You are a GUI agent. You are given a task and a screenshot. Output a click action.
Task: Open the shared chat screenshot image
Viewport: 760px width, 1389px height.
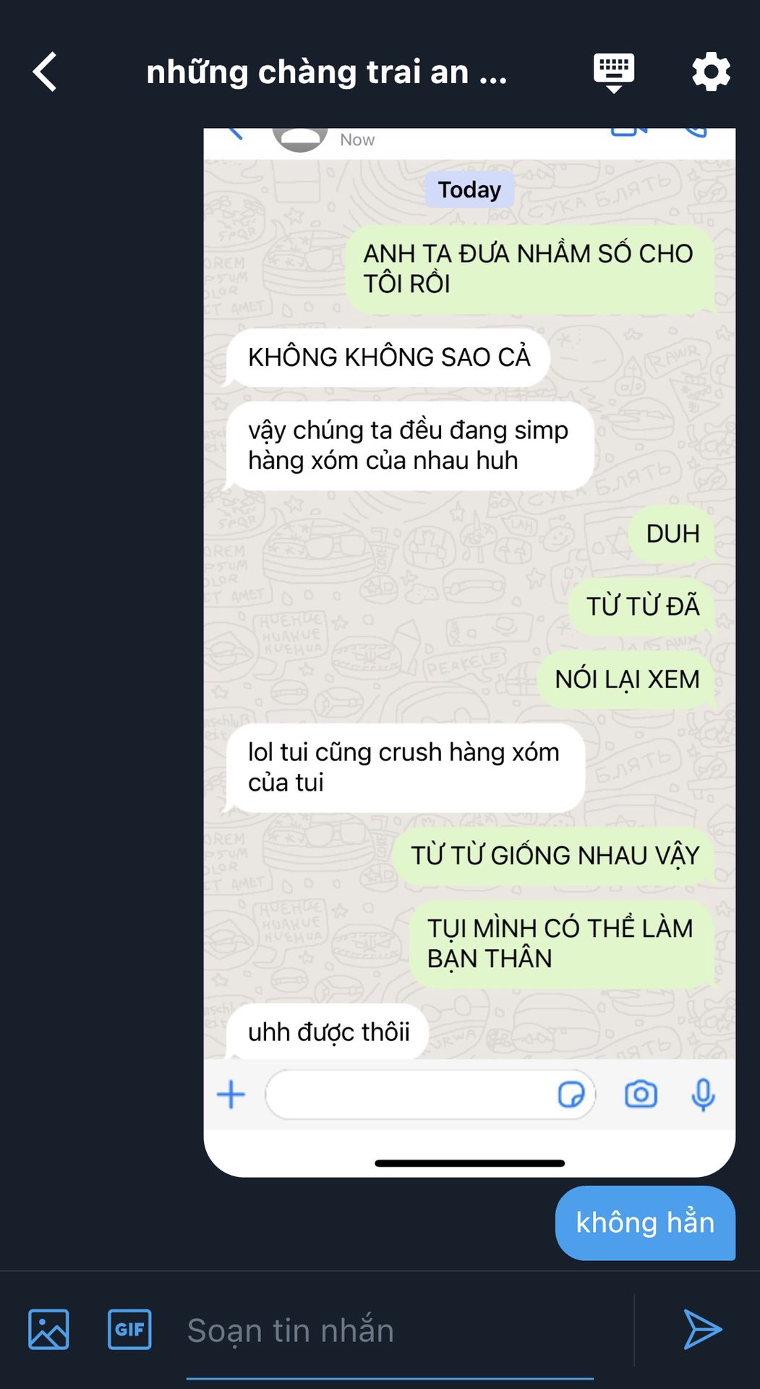tap(469, 653)
